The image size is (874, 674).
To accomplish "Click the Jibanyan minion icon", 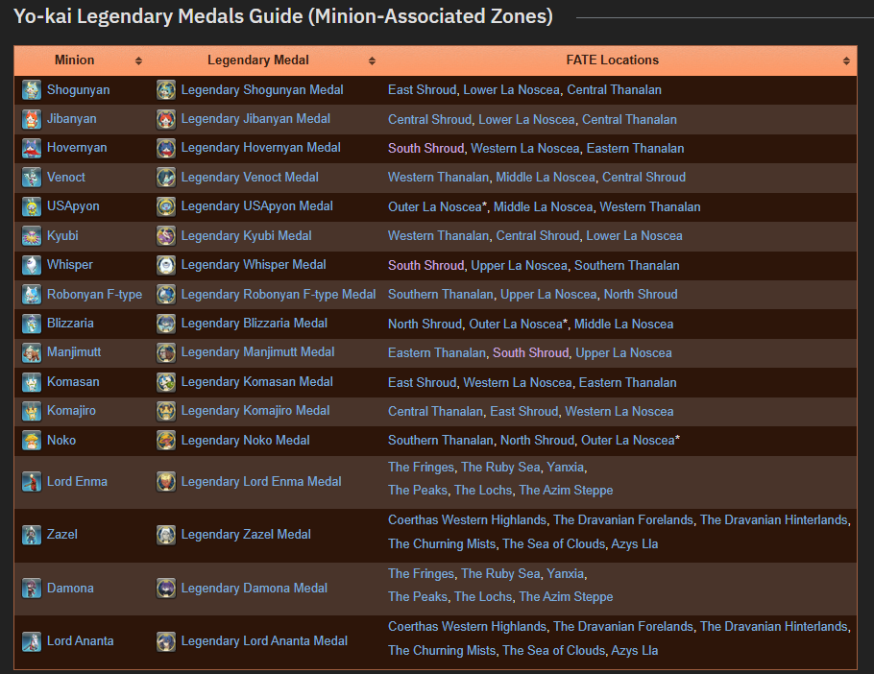I will pos(32,119).
